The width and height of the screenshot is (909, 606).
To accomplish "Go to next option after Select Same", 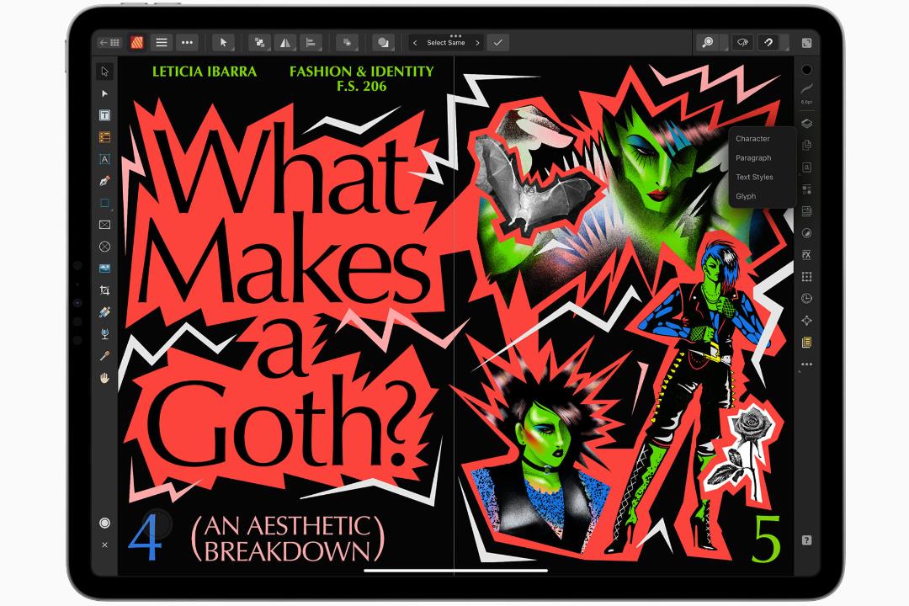I will tap(477, 43).
